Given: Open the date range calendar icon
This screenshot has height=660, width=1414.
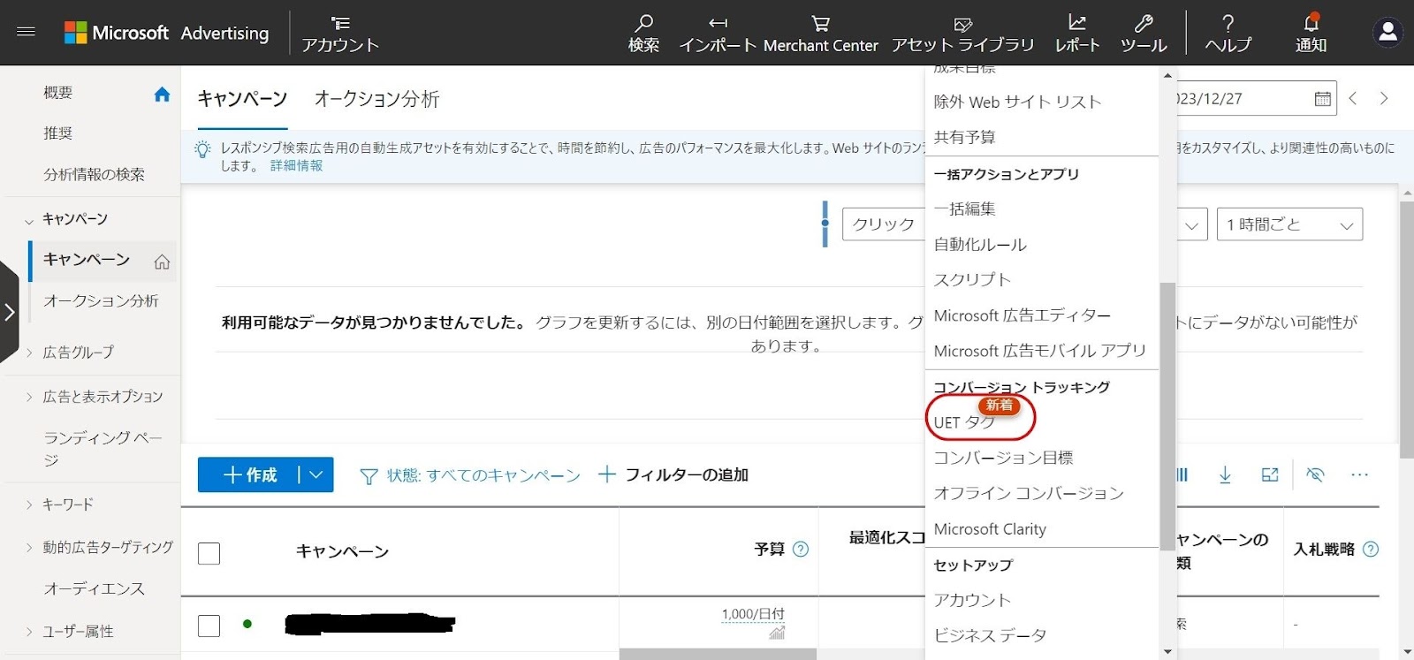Looking at the screenshot, I should click(1322, 99).
